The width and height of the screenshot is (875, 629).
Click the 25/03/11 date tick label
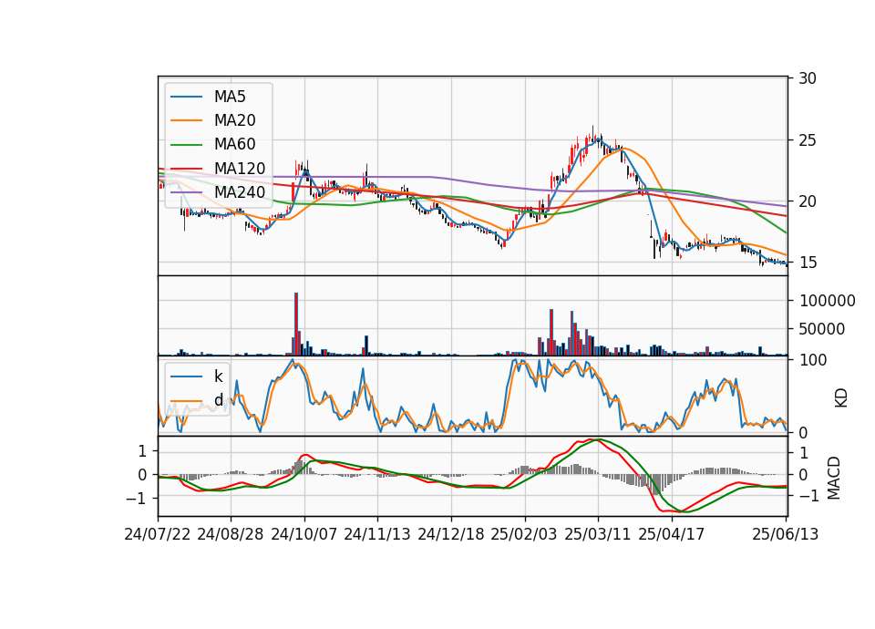[x=598, y=534]
